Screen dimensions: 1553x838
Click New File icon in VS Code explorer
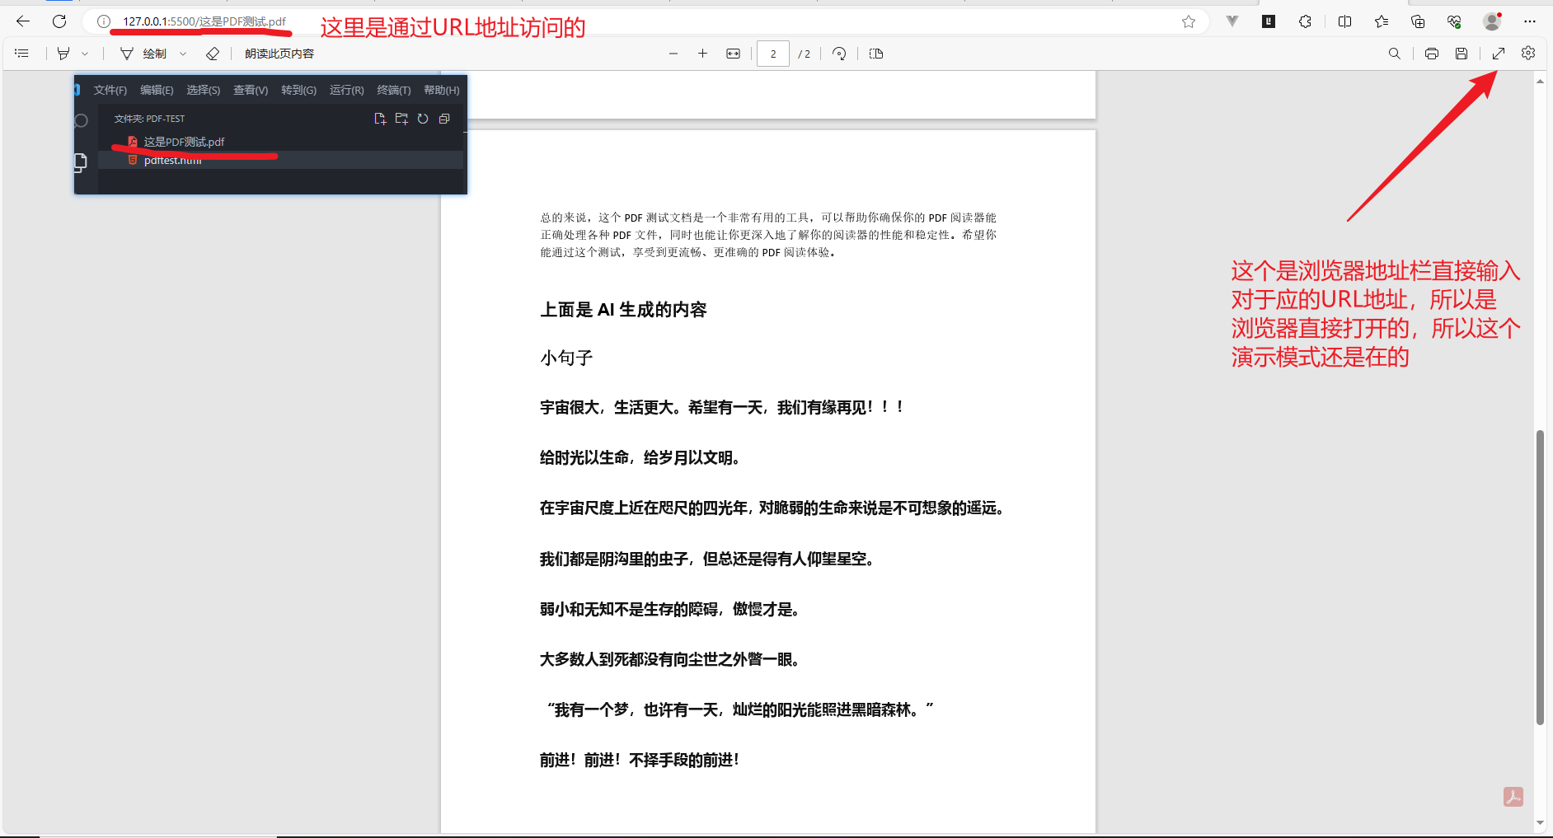coord(380,119)
